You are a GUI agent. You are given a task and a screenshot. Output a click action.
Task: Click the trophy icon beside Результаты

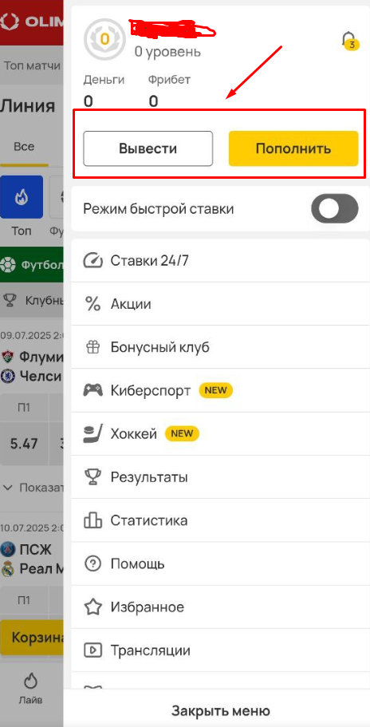coord(92,477)
